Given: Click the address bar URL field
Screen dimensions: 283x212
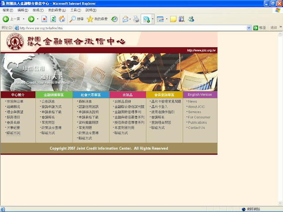Looking at the screenshot, I should (133, 28).
